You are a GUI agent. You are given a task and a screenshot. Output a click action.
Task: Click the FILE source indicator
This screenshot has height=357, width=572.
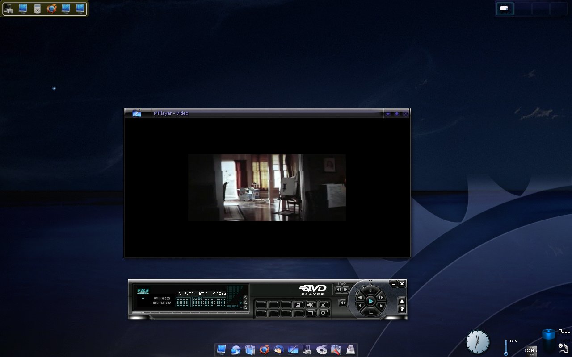pyautogui.click(x=143, y=291)
